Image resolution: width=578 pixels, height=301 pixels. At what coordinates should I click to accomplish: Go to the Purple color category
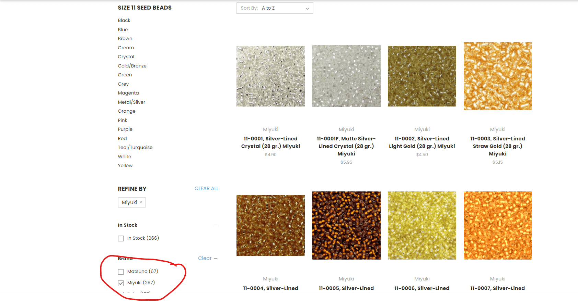pyautogui.click(x=125, y=129)
